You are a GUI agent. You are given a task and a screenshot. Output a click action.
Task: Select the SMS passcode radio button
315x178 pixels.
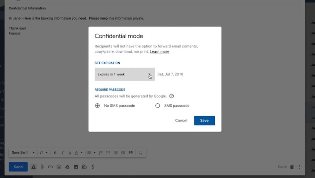point(158,106)
